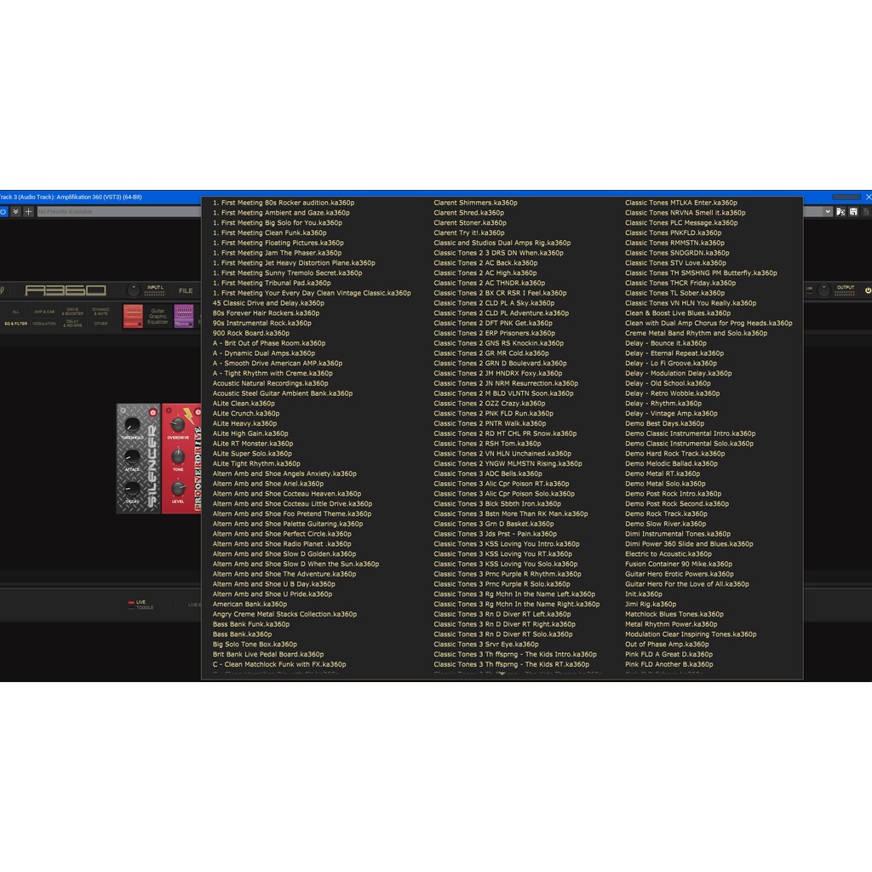Choose 900 Rock Board.ka360p preset
This screenshot has height=872, width=872.
point(251,333)
